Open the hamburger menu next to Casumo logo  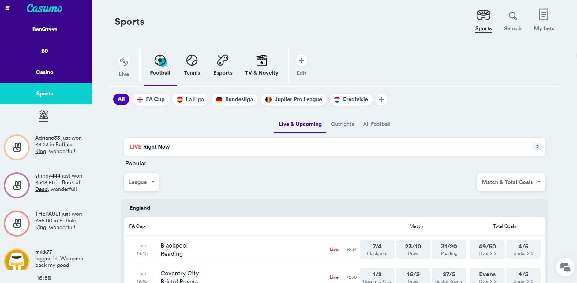pos(8,8)
